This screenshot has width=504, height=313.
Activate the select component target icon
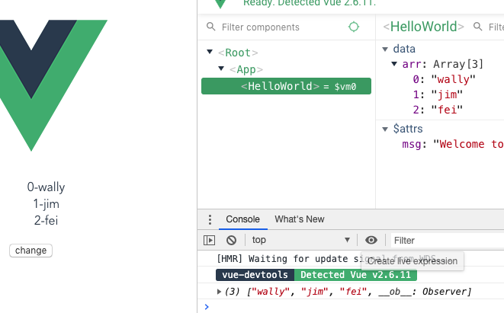354,27
